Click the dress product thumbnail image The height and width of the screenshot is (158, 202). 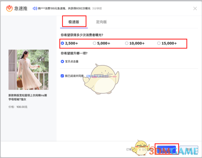coord(29,70)
